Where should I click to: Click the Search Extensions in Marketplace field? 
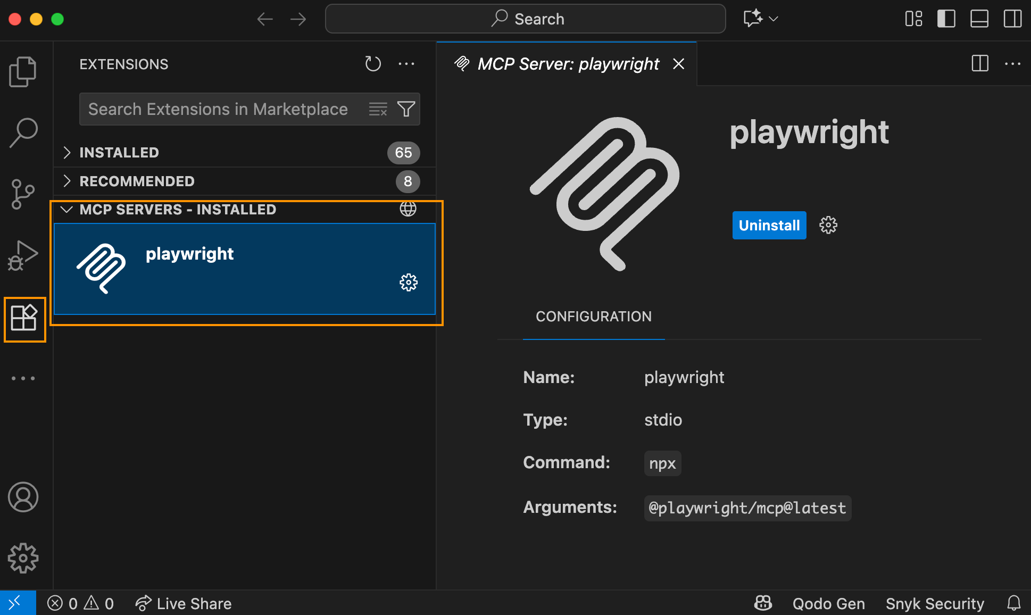218,109
